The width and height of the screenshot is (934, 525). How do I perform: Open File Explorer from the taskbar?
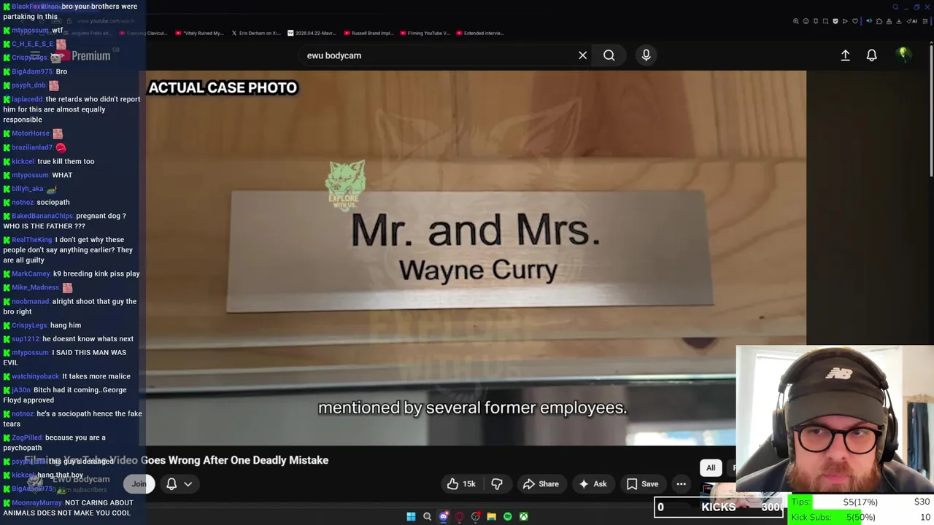point(491,516)
